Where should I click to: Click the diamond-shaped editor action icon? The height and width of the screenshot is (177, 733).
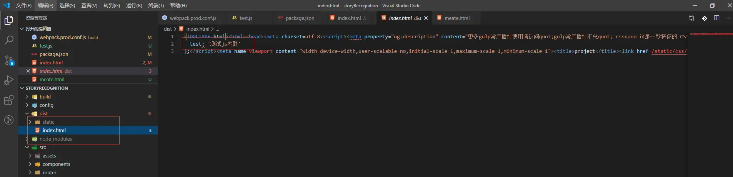[704, 18]
